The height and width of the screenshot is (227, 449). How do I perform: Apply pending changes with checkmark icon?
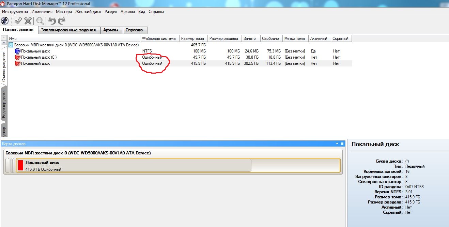[x=18, y=21]
